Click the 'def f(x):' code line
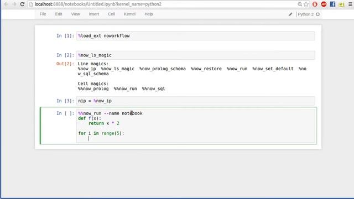 (90, 118)
